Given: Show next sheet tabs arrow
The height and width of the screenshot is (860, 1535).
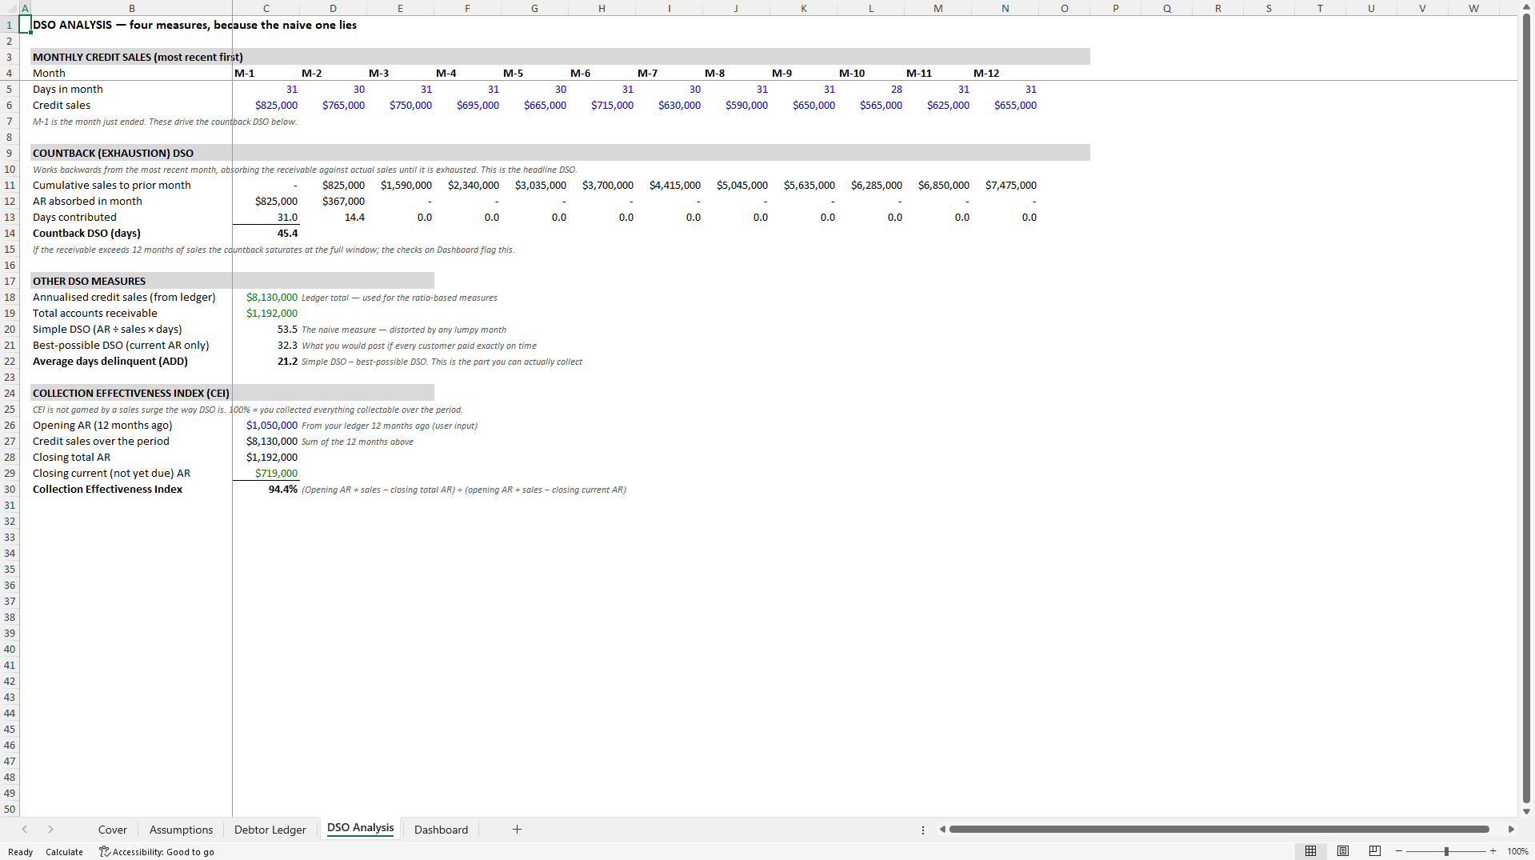Looking at the screenshot, I should [50, 830].
